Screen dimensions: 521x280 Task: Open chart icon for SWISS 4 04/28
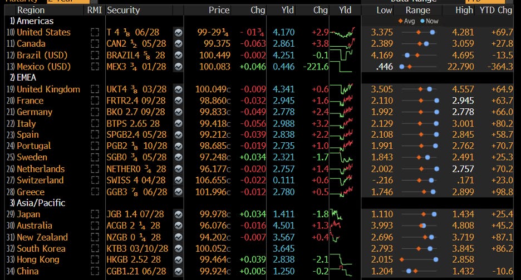click(x=179, y=181)
